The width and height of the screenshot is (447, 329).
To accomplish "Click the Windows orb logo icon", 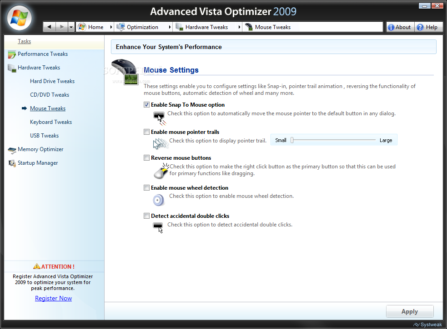I will click(19, 18).
